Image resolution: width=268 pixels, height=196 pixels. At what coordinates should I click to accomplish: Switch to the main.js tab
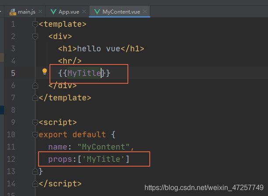point(26,12)
